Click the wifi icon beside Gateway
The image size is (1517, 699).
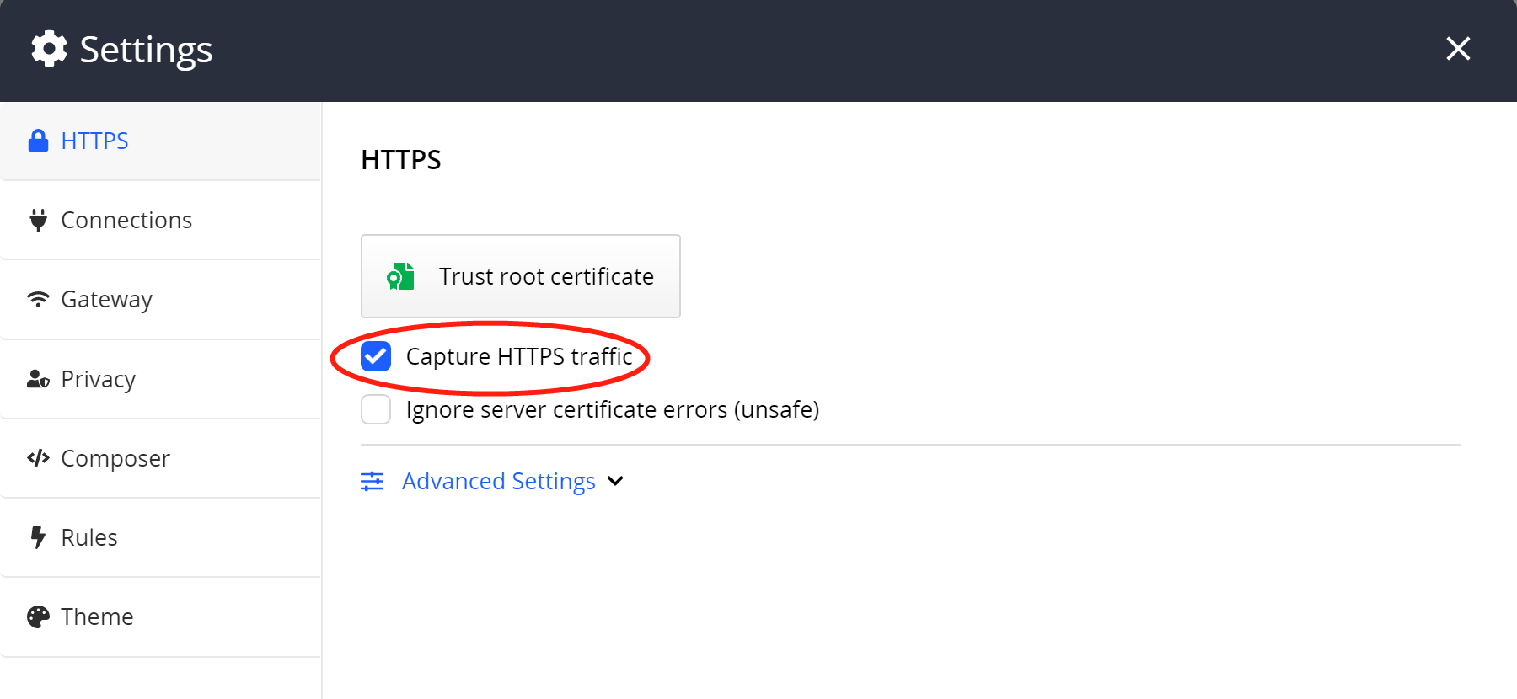point(38,299)
